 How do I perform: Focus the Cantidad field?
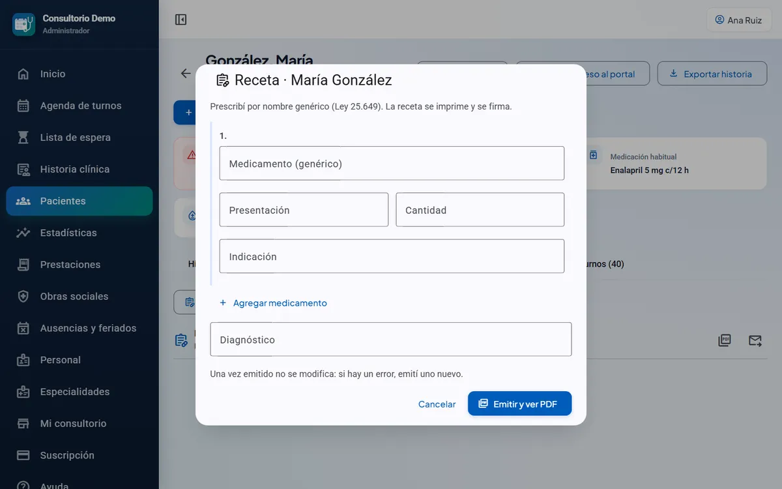tap(480, 210)
